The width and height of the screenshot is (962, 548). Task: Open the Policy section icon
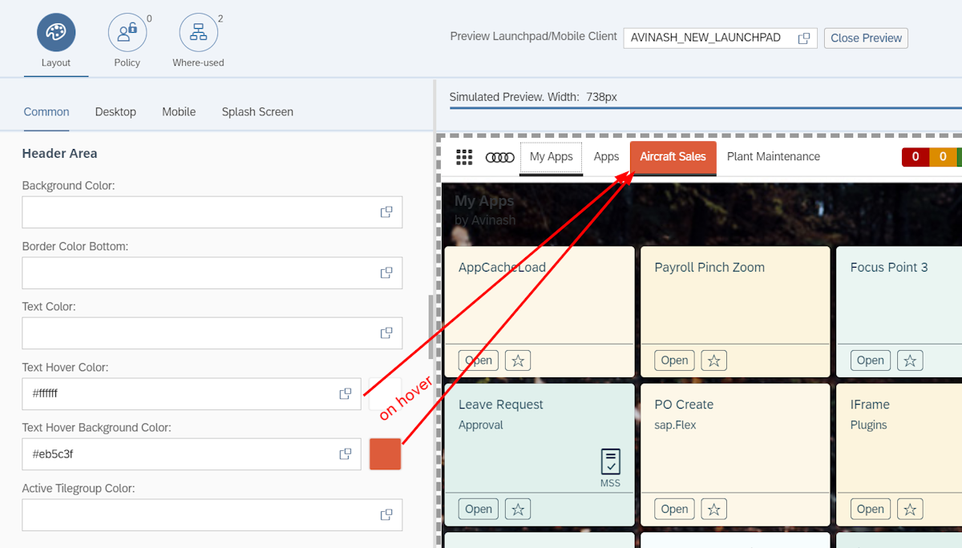point(127,33)
